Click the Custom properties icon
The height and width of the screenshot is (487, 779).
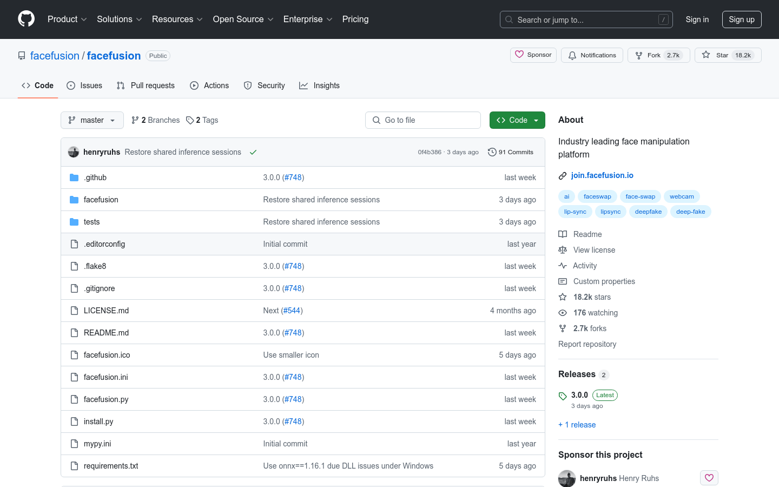[563, 281]
